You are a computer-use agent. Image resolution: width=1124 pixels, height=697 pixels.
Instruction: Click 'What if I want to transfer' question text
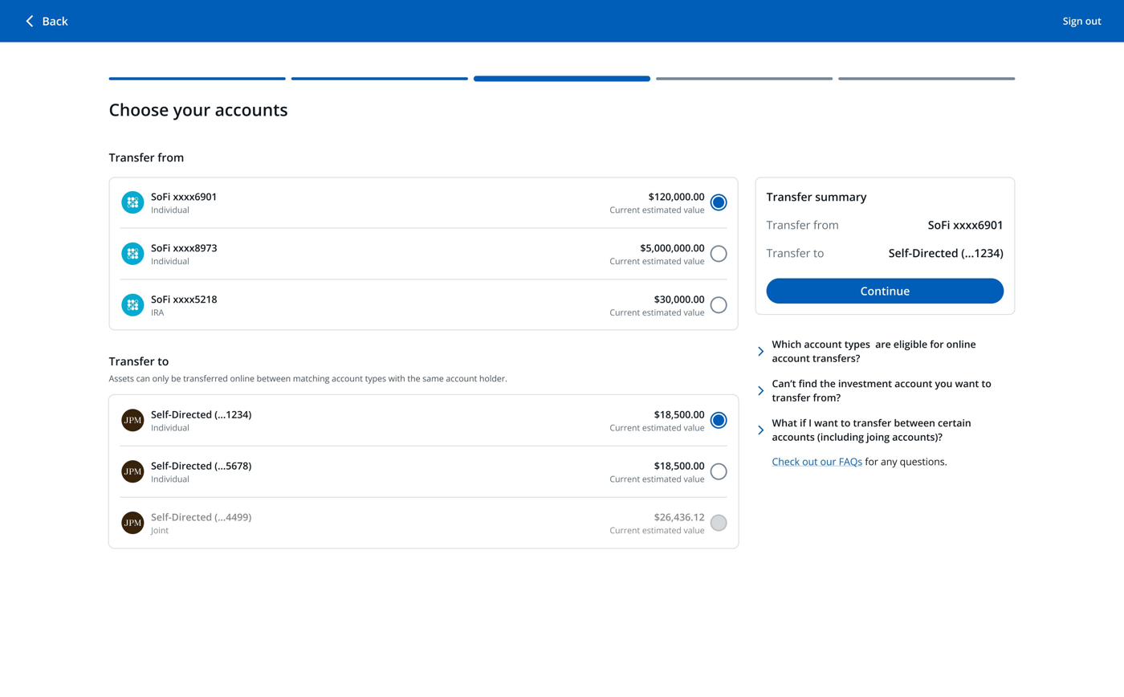click(871, 430)
